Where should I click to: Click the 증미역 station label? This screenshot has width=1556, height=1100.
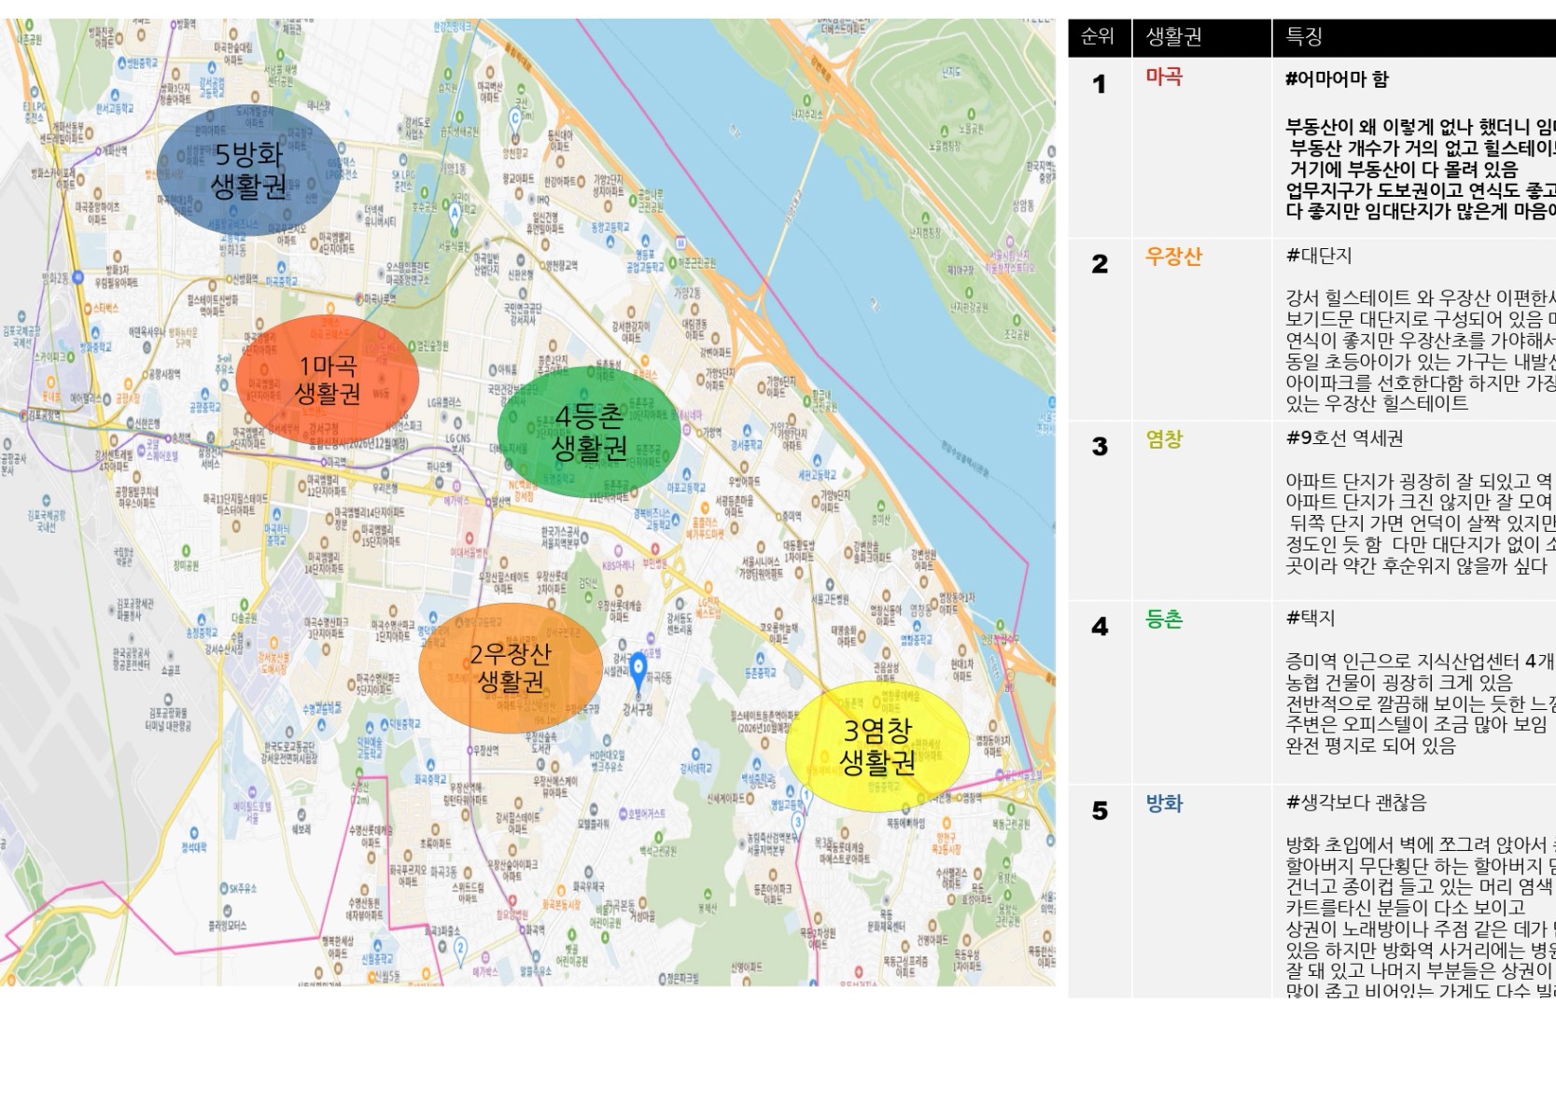click(x=792, y=516)
